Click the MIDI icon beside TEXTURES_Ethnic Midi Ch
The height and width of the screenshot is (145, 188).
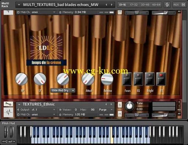(x=18, y=115)
